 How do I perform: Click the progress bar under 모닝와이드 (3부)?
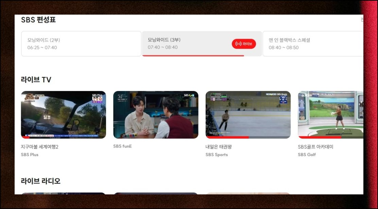[193, 56]
